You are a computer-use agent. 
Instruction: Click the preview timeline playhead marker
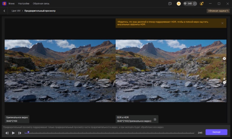coord(29,132)
